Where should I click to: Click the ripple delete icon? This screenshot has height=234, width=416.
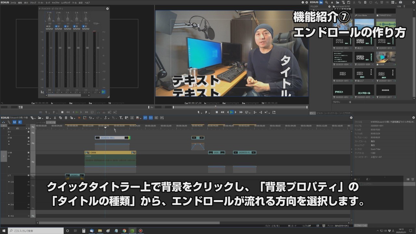(x=85, y=118)
